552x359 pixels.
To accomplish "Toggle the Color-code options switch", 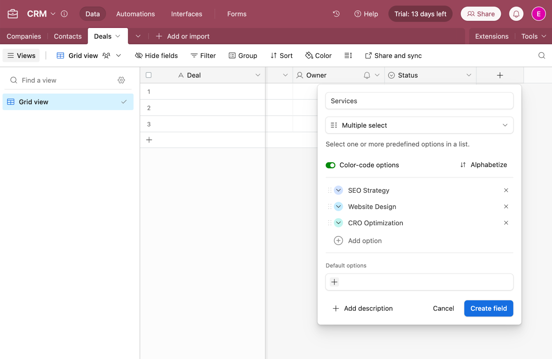I will coord(331,165).
